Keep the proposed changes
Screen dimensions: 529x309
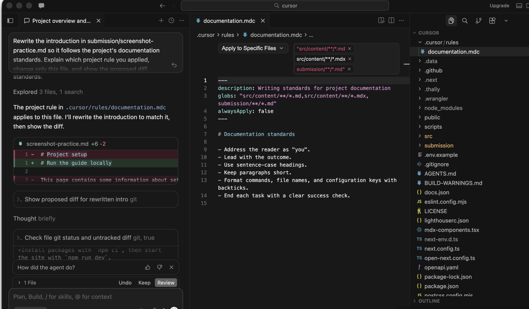click(x=144, y=283)
